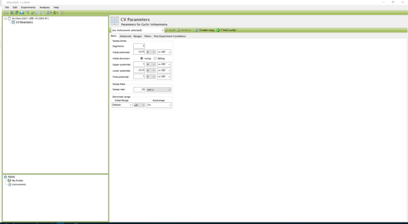Switch to the Filters tab

pyautogui.click(x=147, y=36)
